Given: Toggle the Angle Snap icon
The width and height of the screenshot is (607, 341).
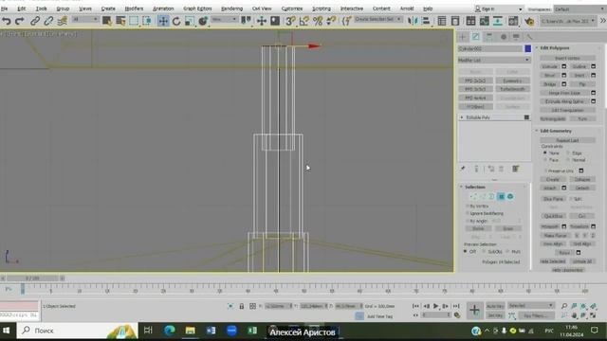Looking at the screenshot, I should pos(303,21).
